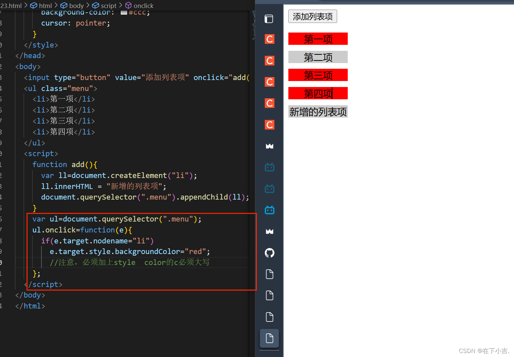Click the <li>第四项</li> code line

coord(64,132)
